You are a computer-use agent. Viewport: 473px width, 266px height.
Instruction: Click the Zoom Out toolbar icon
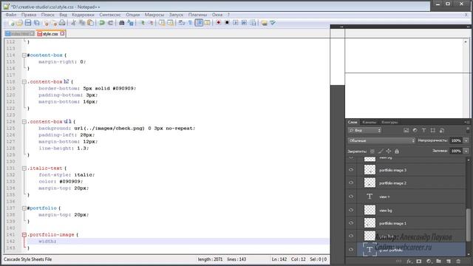(x=151, y=23)
